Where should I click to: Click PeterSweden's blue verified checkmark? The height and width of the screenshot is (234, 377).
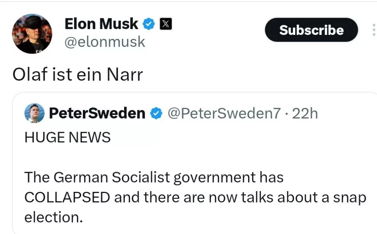tap(156, 113)
